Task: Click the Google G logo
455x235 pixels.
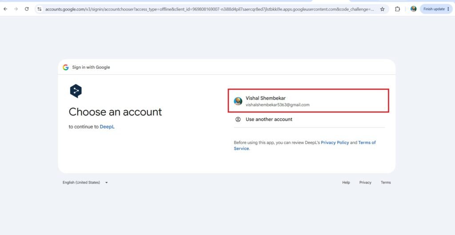Action: 66,68
